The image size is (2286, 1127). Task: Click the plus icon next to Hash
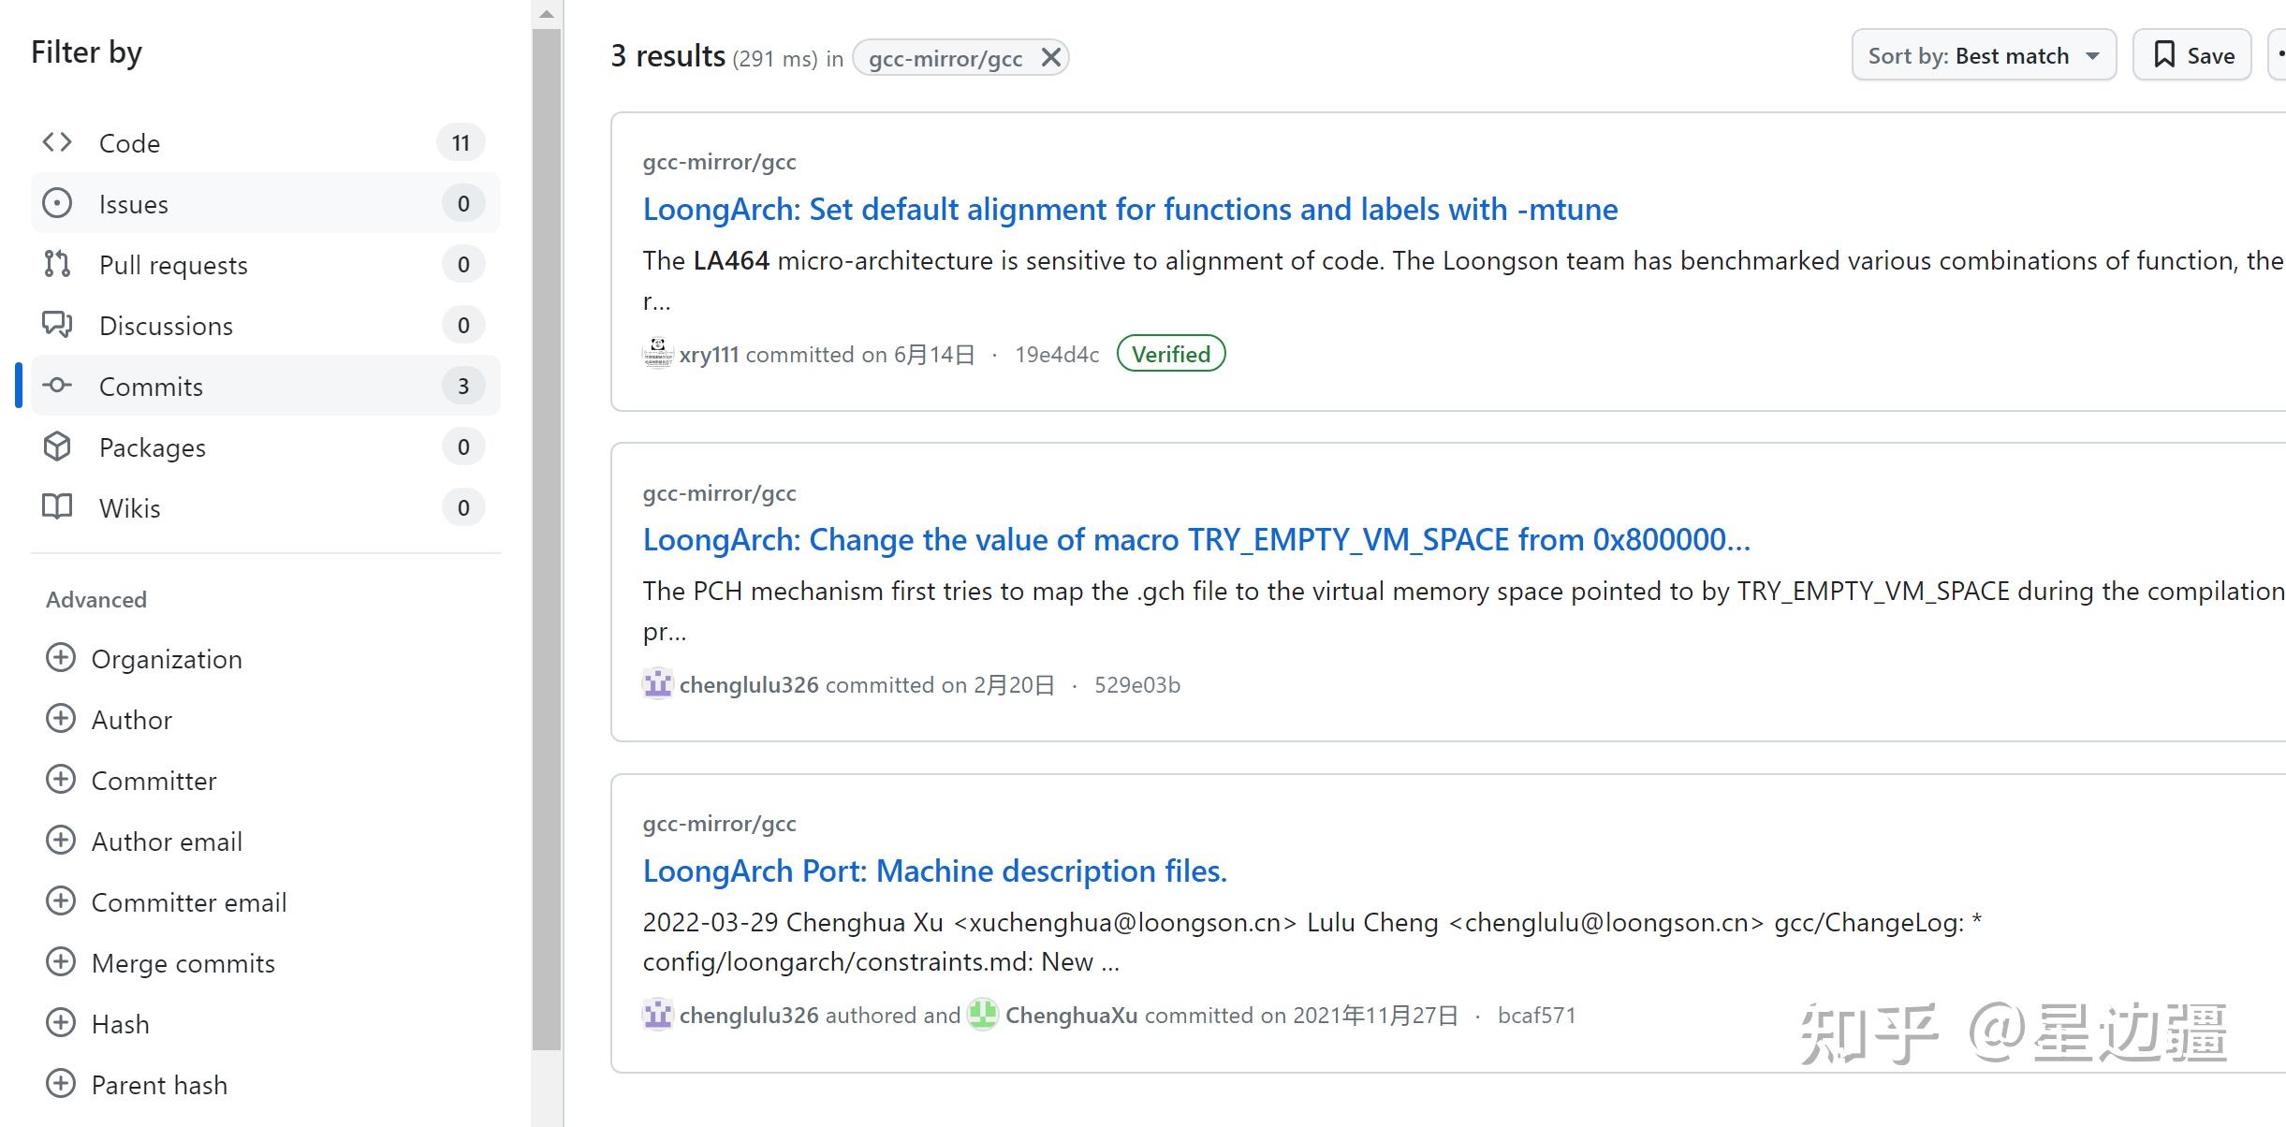[61, 1023]
